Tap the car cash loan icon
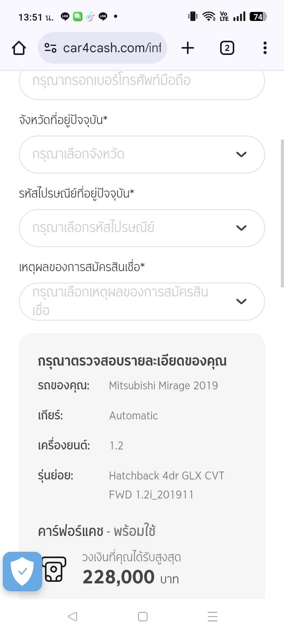284x634 pixels. click(54, 569)
